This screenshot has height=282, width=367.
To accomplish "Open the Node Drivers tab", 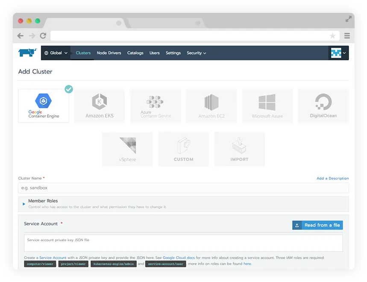I will tap(109, 53).
